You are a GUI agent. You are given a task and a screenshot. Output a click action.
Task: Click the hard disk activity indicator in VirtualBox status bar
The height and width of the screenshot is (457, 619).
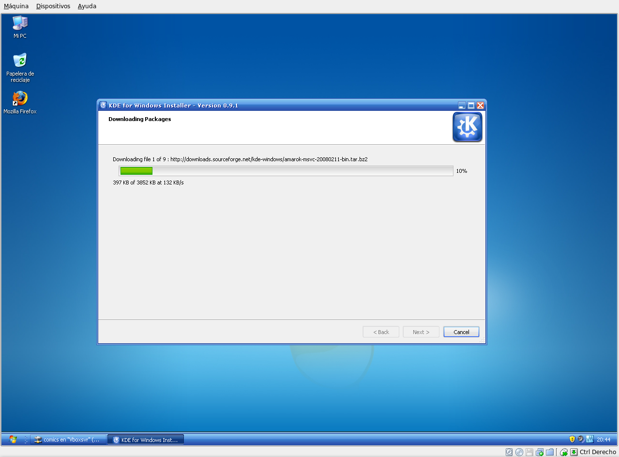(x=509, y=452)
